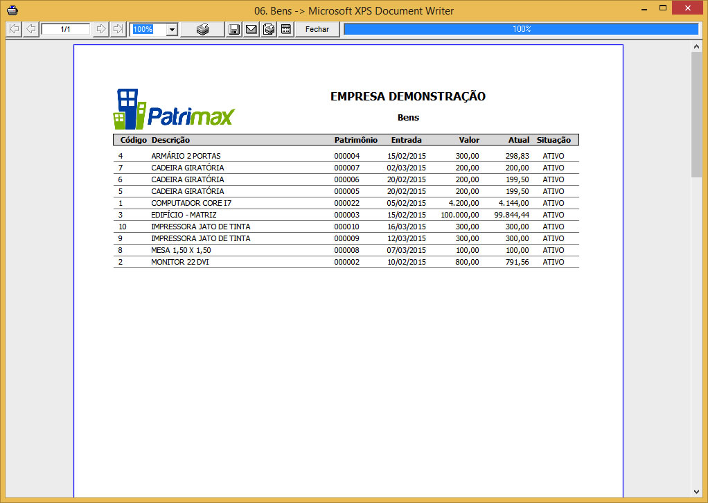The height and width of the screenshot is (503, 708).
Task: Click the Patrimax logo
Action: coord(174,109)
